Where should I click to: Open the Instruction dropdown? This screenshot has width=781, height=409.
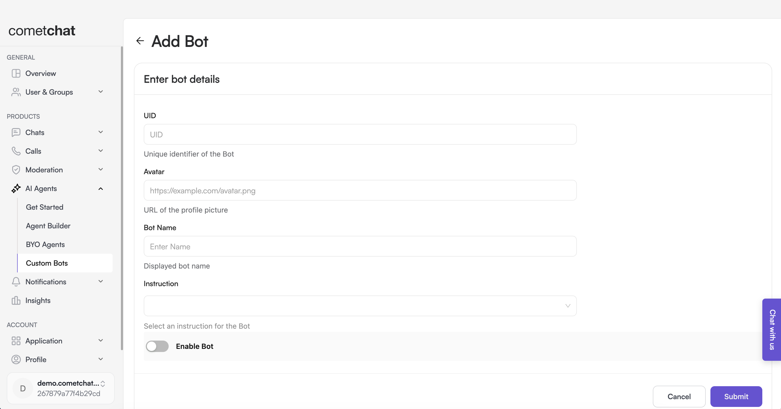(360, 306)
